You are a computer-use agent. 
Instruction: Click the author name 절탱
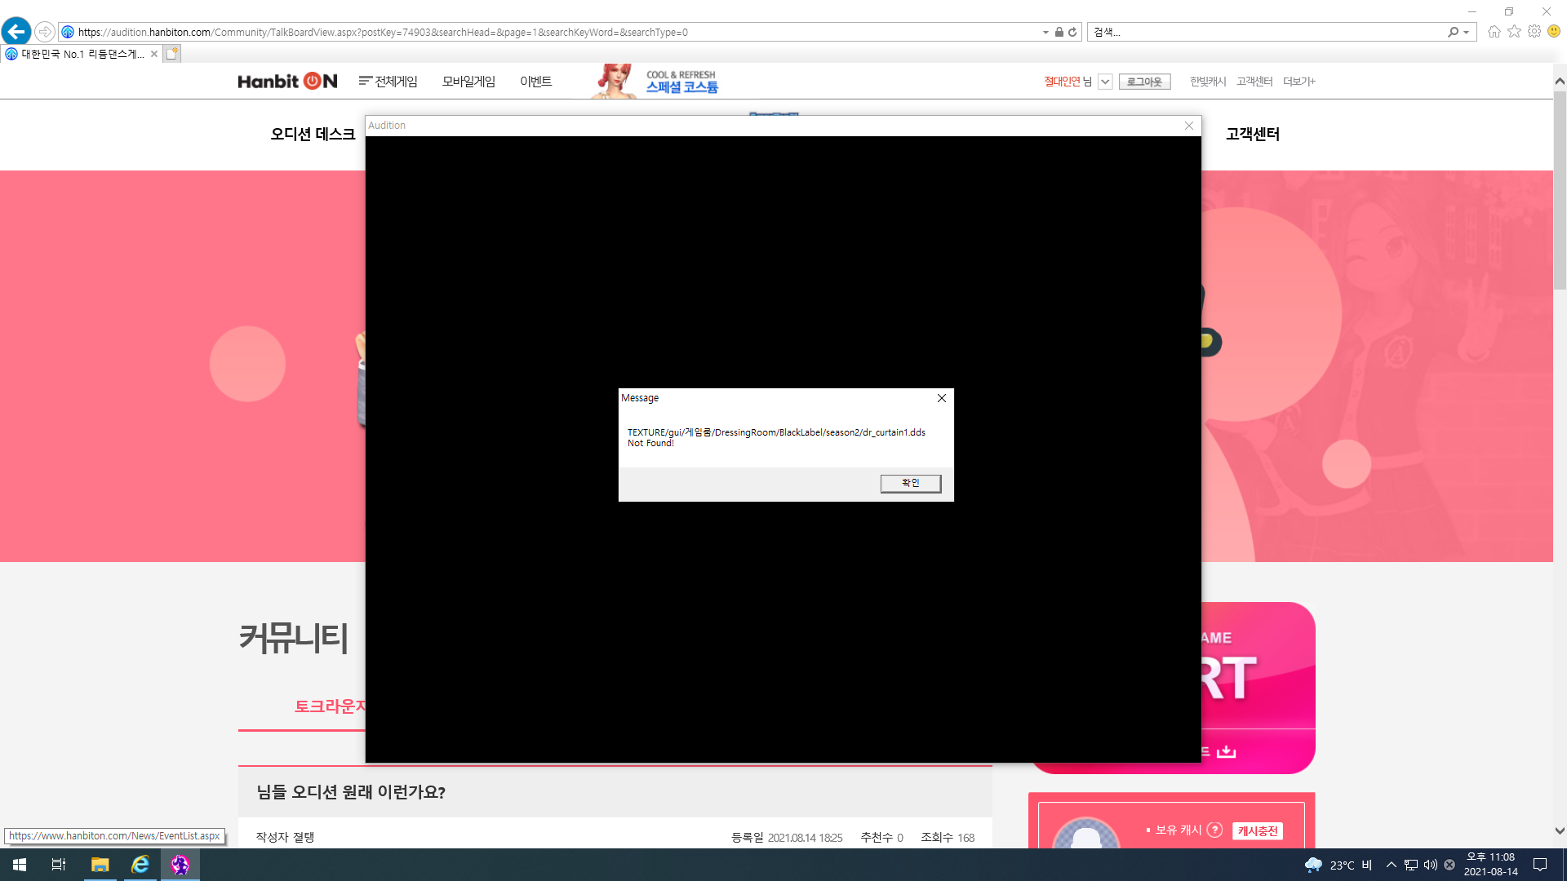(x=304, y=837)
